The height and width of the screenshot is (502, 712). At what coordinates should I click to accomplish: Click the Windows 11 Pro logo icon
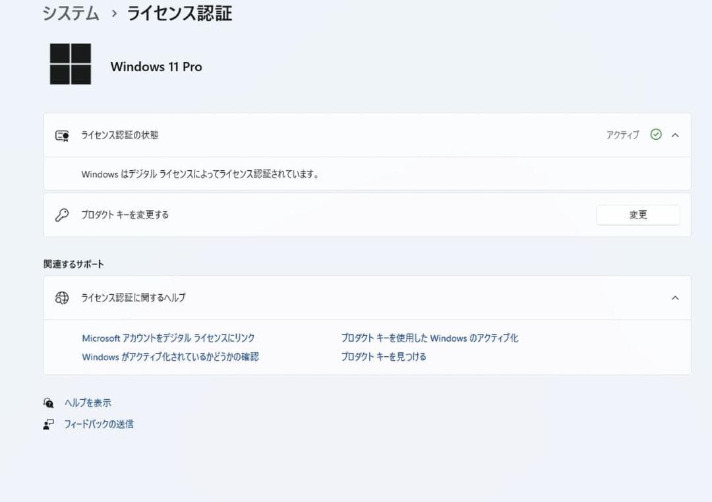[70, 65]
